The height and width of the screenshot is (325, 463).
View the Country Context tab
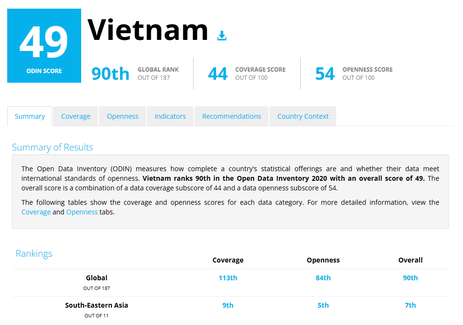point(303,116)
